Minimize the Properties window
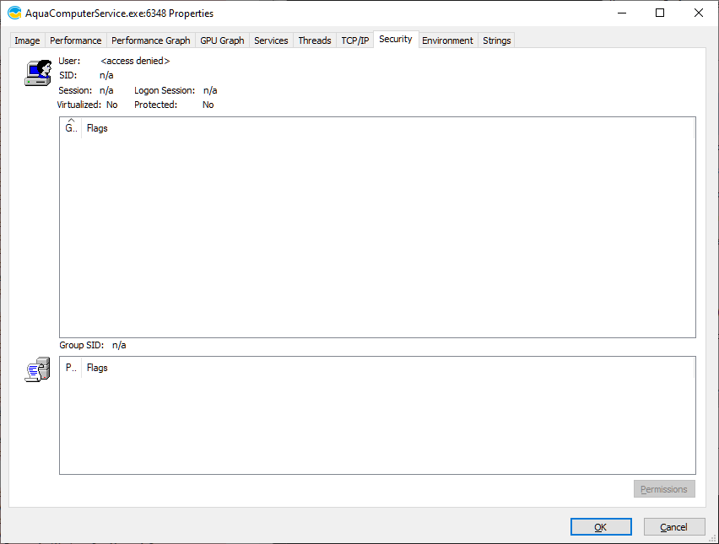Viewport: 719px width, 544px height. [x=622, y=13]
